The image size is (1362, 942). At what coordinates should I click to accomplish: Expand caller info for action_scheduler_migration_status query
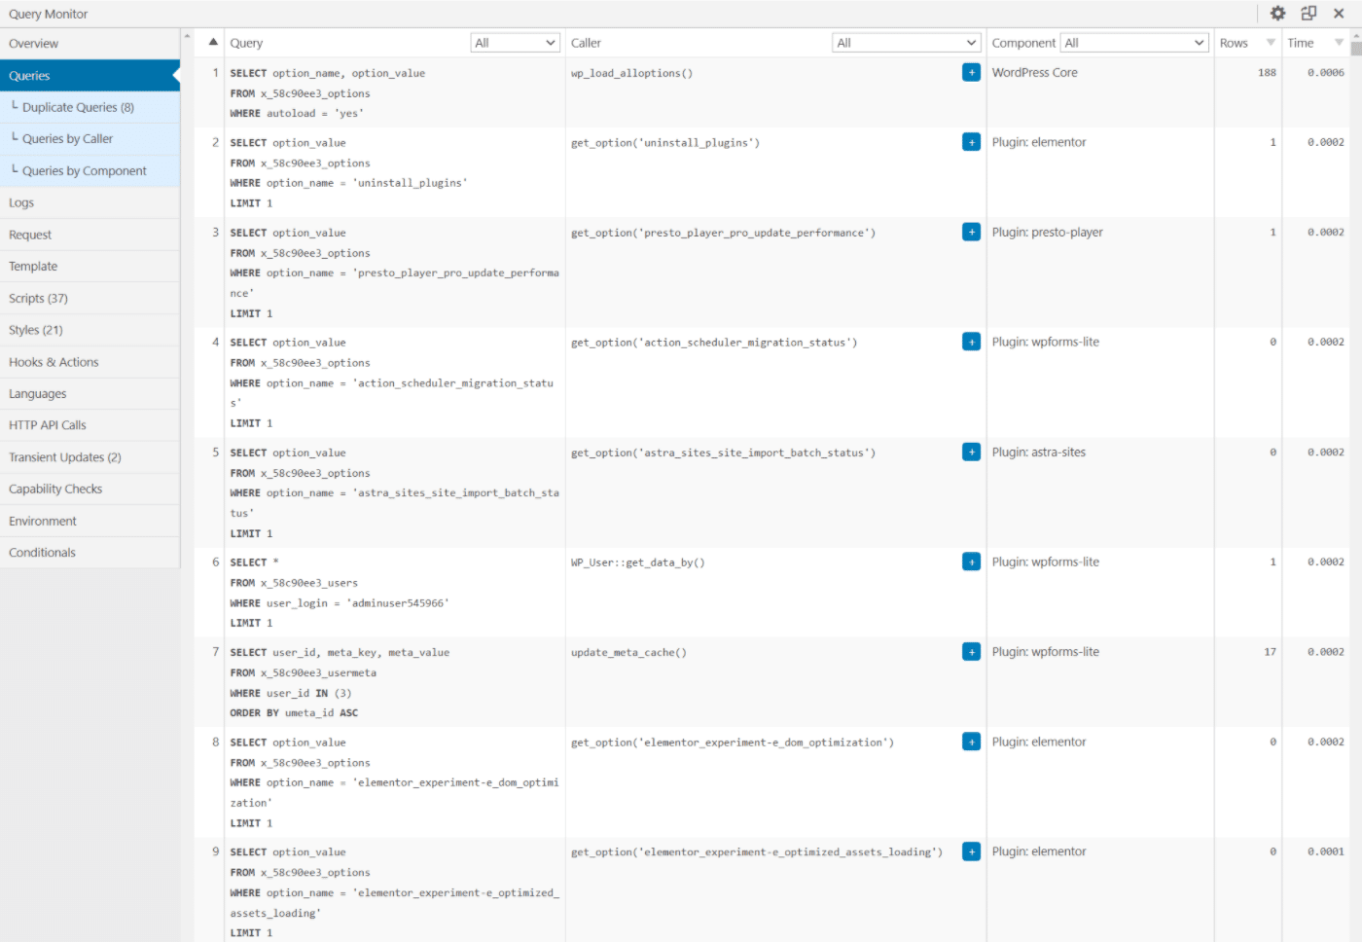(971, 342)
